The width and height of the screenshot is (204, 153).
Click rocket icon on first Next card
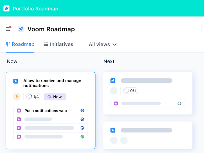pos(113,81)
